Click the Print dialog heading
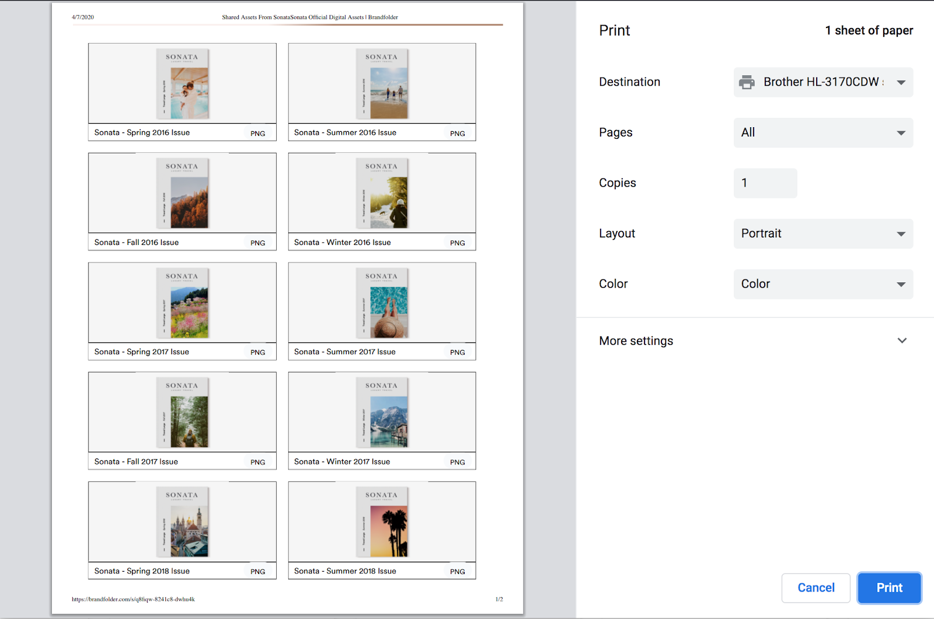The height and width of the screenshot is (619, 934). [x=615, y=30]
